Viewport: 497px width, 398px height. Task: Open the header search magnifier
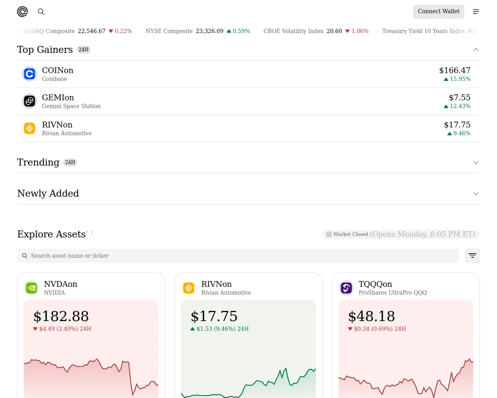pyautogui.click(x=41, y=12)
